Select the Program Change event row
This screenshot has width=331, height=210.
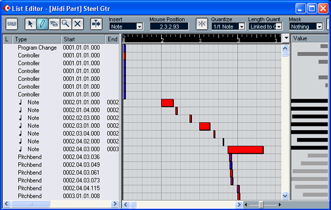(61, 47)
